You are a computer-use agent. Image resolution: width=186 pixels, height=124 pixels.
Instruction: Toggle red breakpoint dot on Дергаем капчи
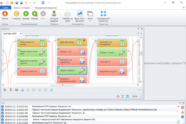(84, 40)
